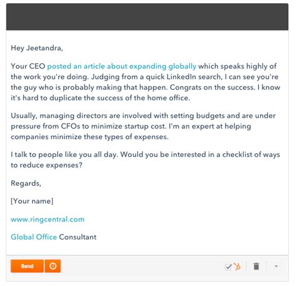Click the "I talk to people like you" sentence
The height and width of the screenshot is (286, 297).
pyautogui.click(x=65, y=155)
